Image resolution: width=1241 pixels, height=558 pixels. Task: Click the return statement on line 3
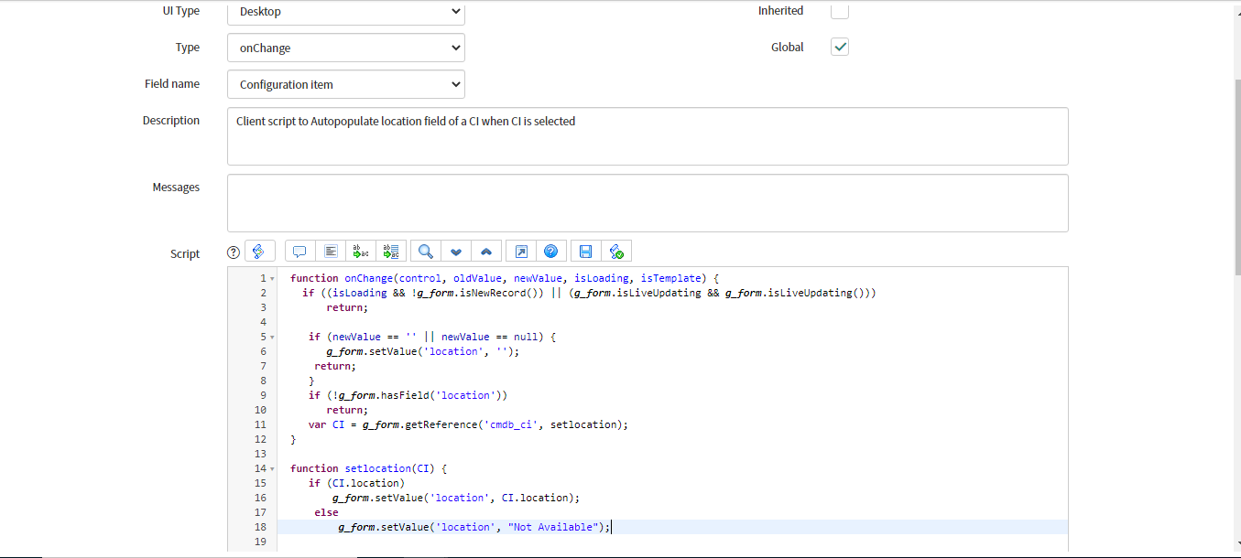pyautogui.click(x=346, y=307)
